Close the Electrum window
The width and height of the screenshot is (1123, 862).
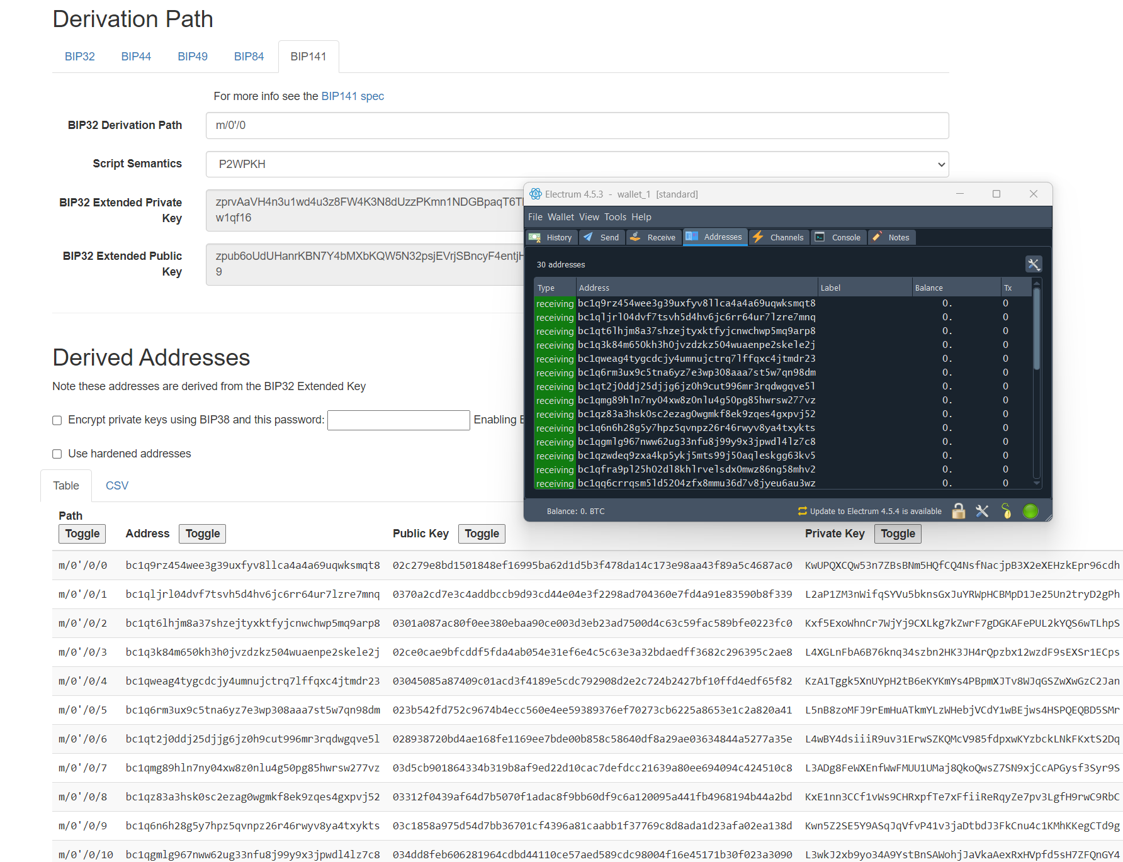pyautogui.click(x=1034, y=194)
